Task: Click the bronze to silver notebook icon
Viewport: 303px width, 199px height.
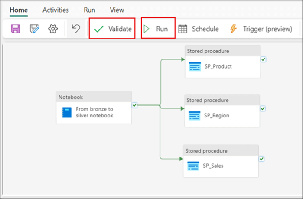Action: click(x=66, y=112)
